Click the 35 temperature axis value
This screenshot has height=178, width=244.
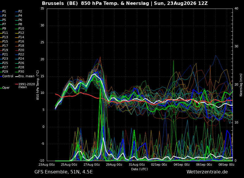click(42, 9)
